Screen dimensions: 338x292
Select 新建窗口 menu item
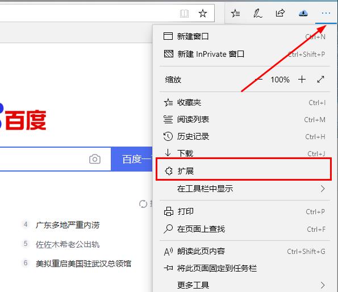[x=245, y=36]
